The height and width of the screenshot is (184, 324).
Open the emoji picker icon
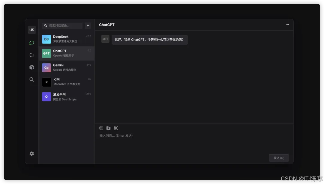tap(101, 128)
